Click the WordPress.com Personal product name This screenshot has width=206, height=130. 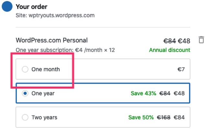click(x=51, y=41)
